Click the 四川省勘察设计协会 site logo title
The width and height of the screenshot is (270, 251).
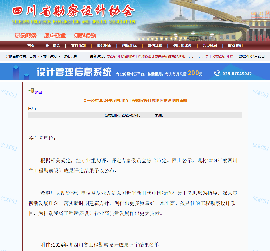pyautogui.click(x=74, y=12)
